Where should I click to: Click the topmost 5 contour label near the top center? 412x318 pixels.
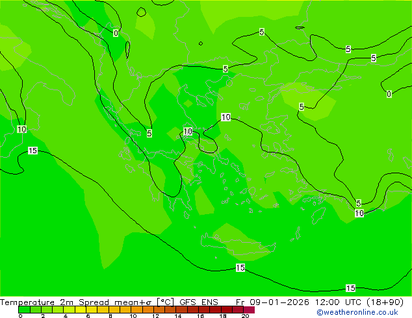[x=261, y=32]
